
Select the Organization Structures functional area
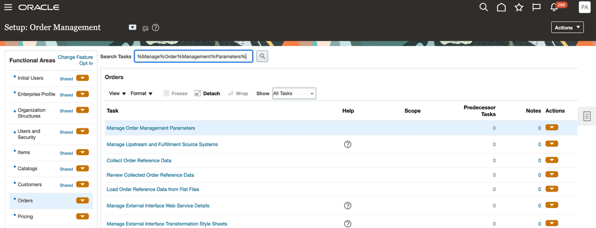[x=32, y=113]
